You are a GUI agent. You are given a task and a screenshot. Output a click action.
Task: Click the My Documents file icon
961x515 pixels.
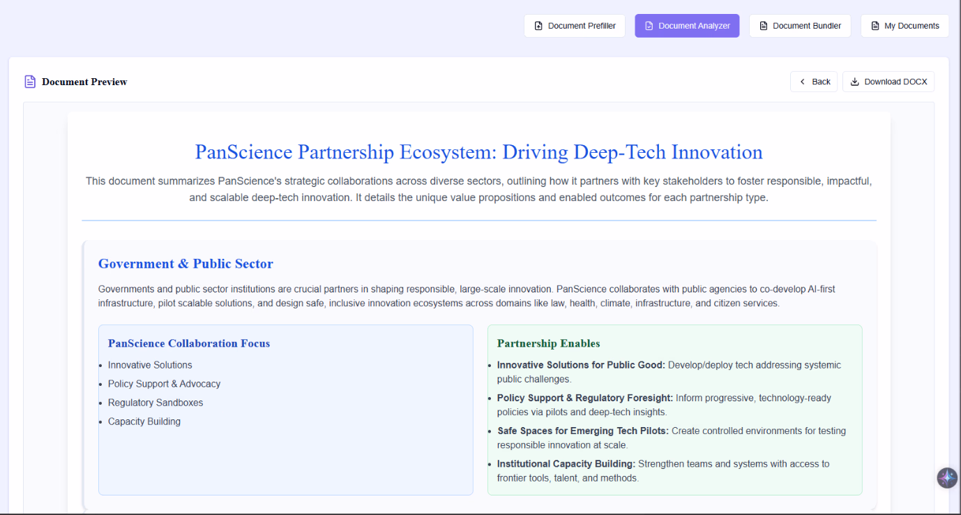tap(875, 26)
